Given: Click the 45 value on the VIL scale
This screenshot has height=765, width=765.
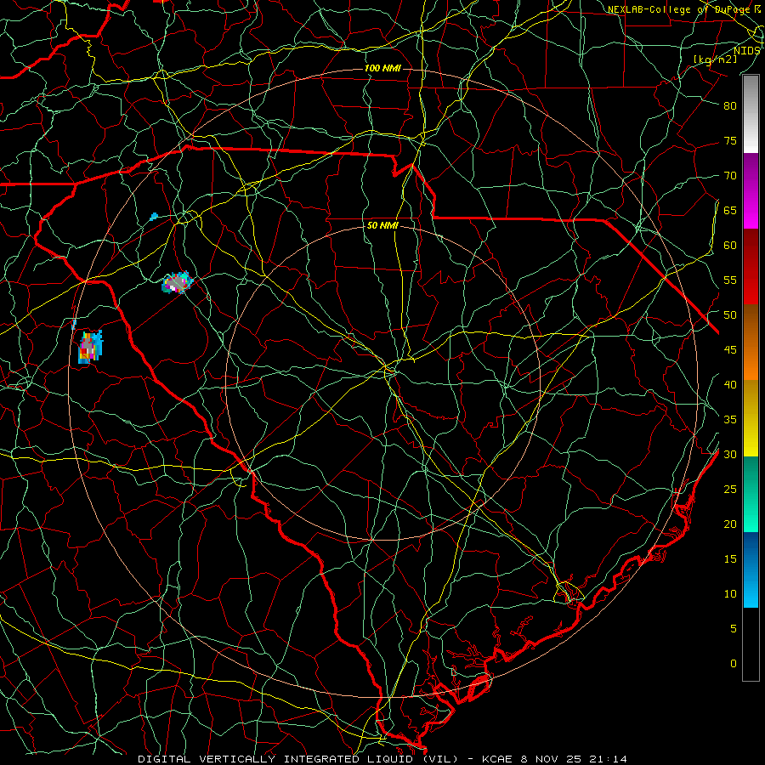Looking at the screenshot, I should click(730, 350).
